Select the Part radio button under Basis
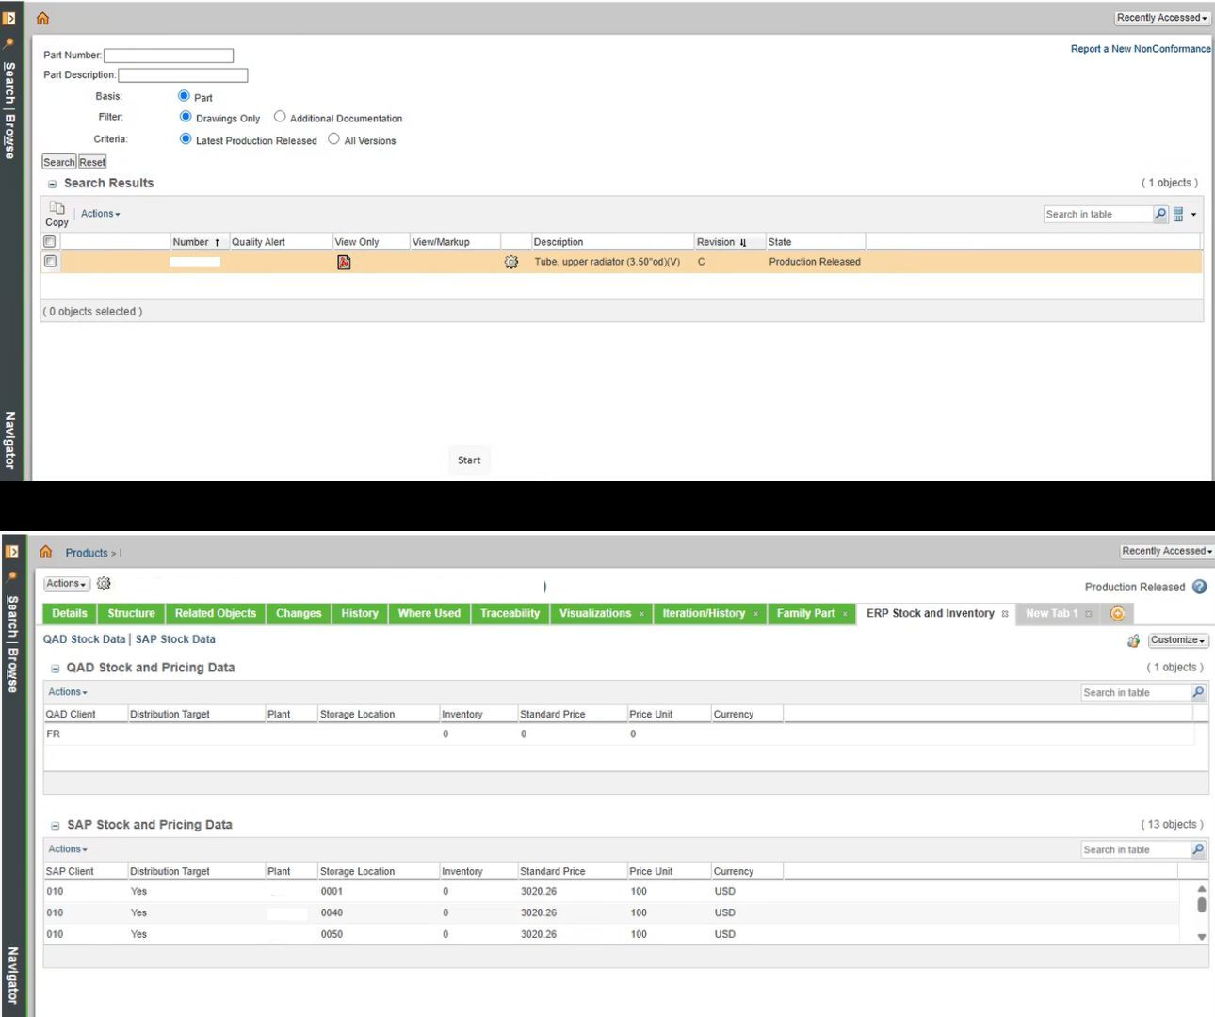The width and height of the screenshot is (1215, 1017). point(185,95)
